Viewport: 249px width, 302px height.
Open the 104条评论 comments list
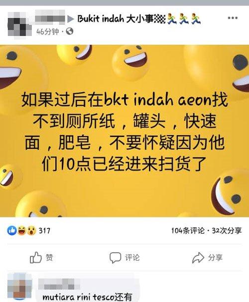point(188,231)
